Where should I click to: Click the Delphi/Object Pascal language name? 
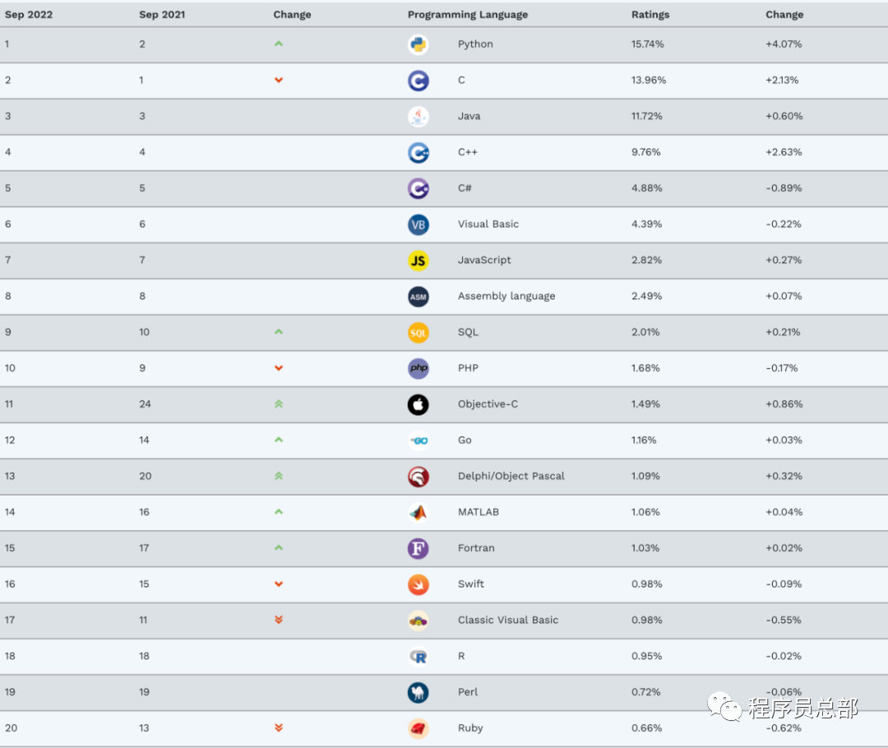[x=511, y=476]
